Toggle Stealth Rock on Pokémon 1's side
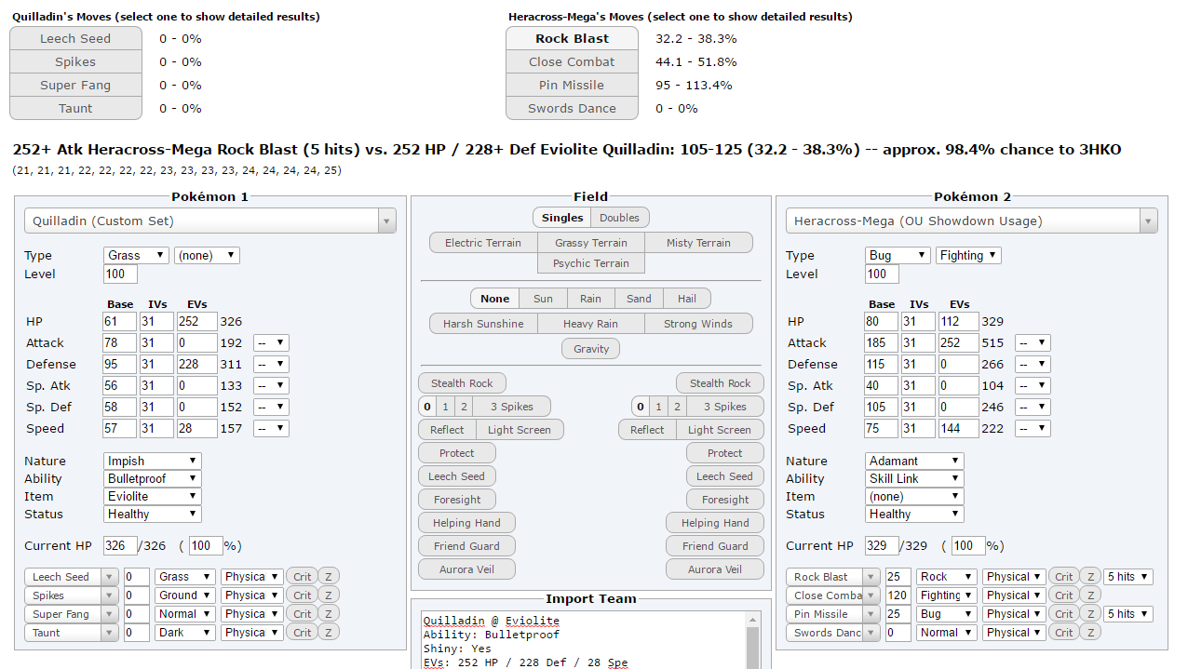This screenshot has height=669, width=1188. pos(462,383)
